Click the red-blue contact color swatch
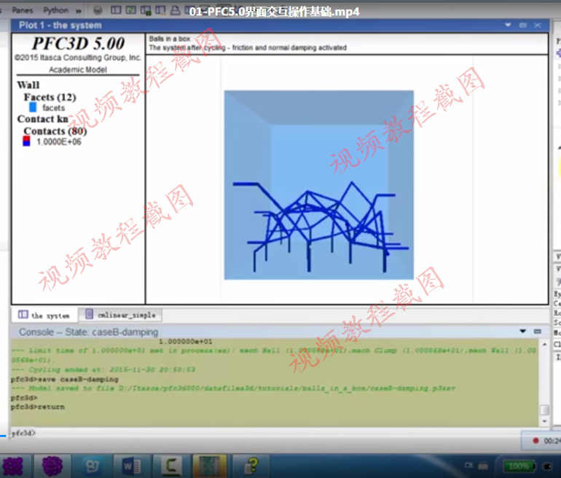 (26, 141)
